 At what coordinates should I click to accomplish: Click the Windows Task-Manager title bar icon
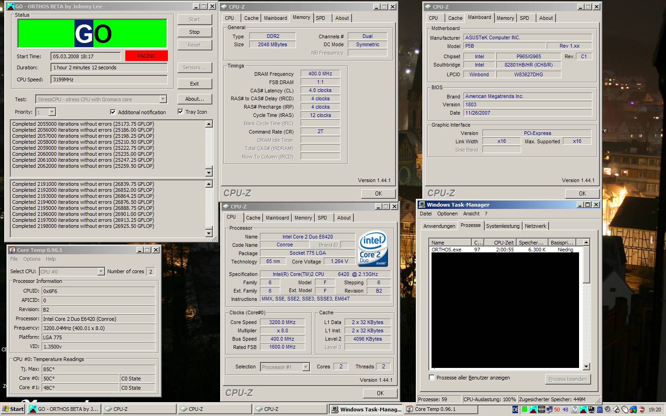click(x=422, y=204)
